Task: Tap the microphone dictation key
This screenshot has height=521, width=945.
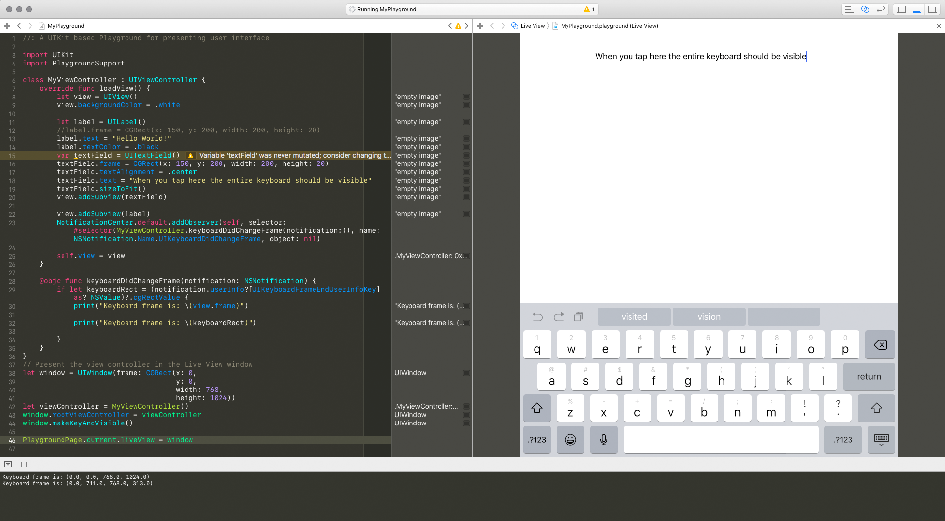Action: (604, 440)
